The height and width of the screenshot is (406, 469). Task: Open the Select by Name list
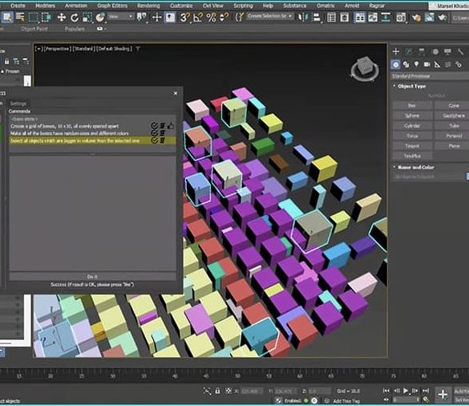point(20,18)
